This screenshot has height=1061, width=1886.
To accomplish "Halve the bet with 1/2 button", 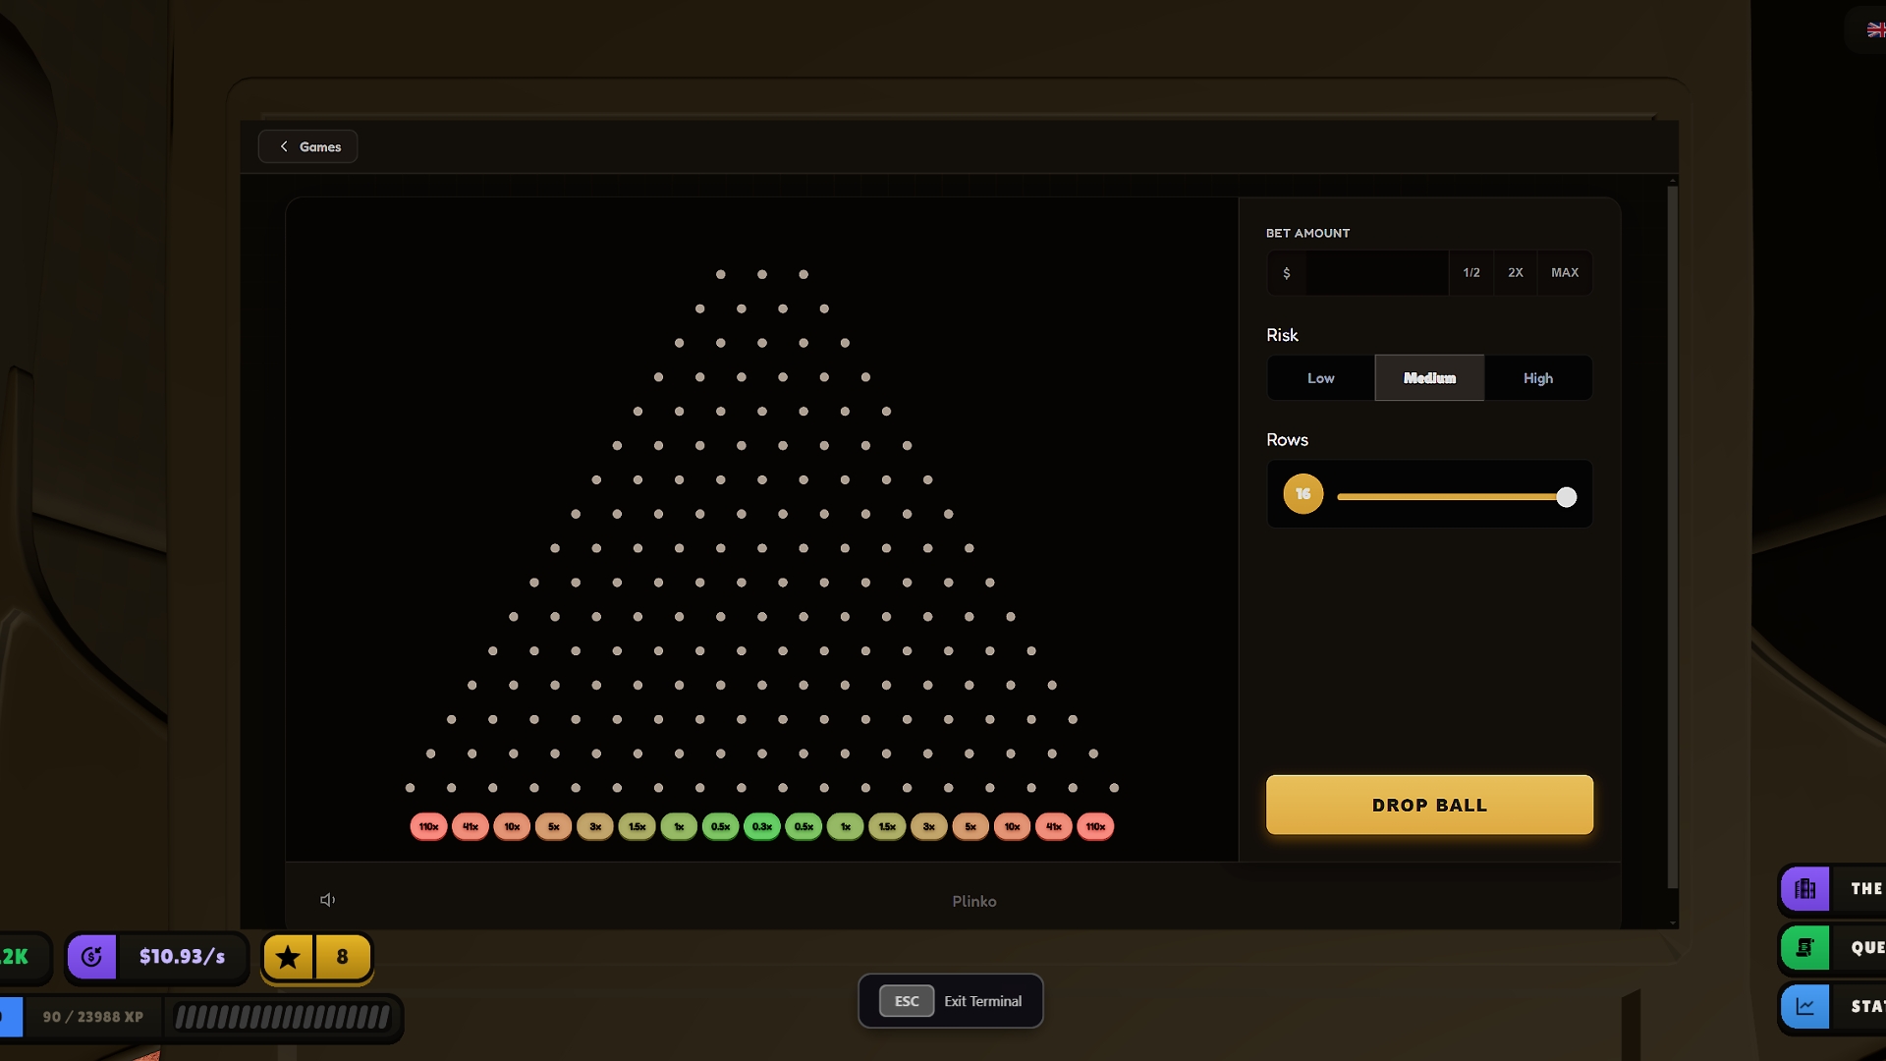I will 1470,273.
